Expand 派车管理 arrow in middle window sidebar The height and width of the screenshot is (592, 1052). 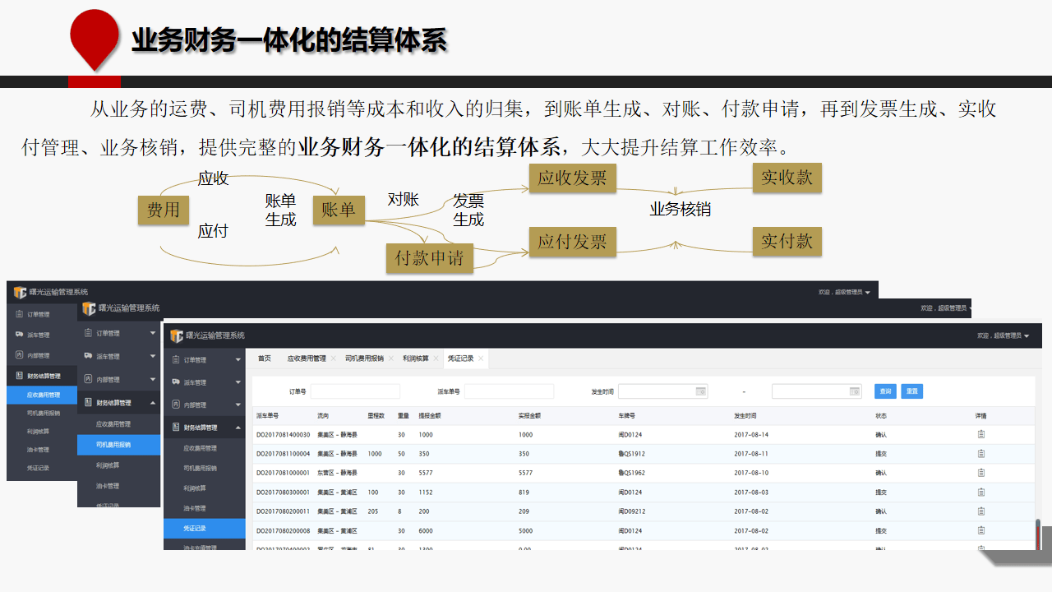point(153,356)
